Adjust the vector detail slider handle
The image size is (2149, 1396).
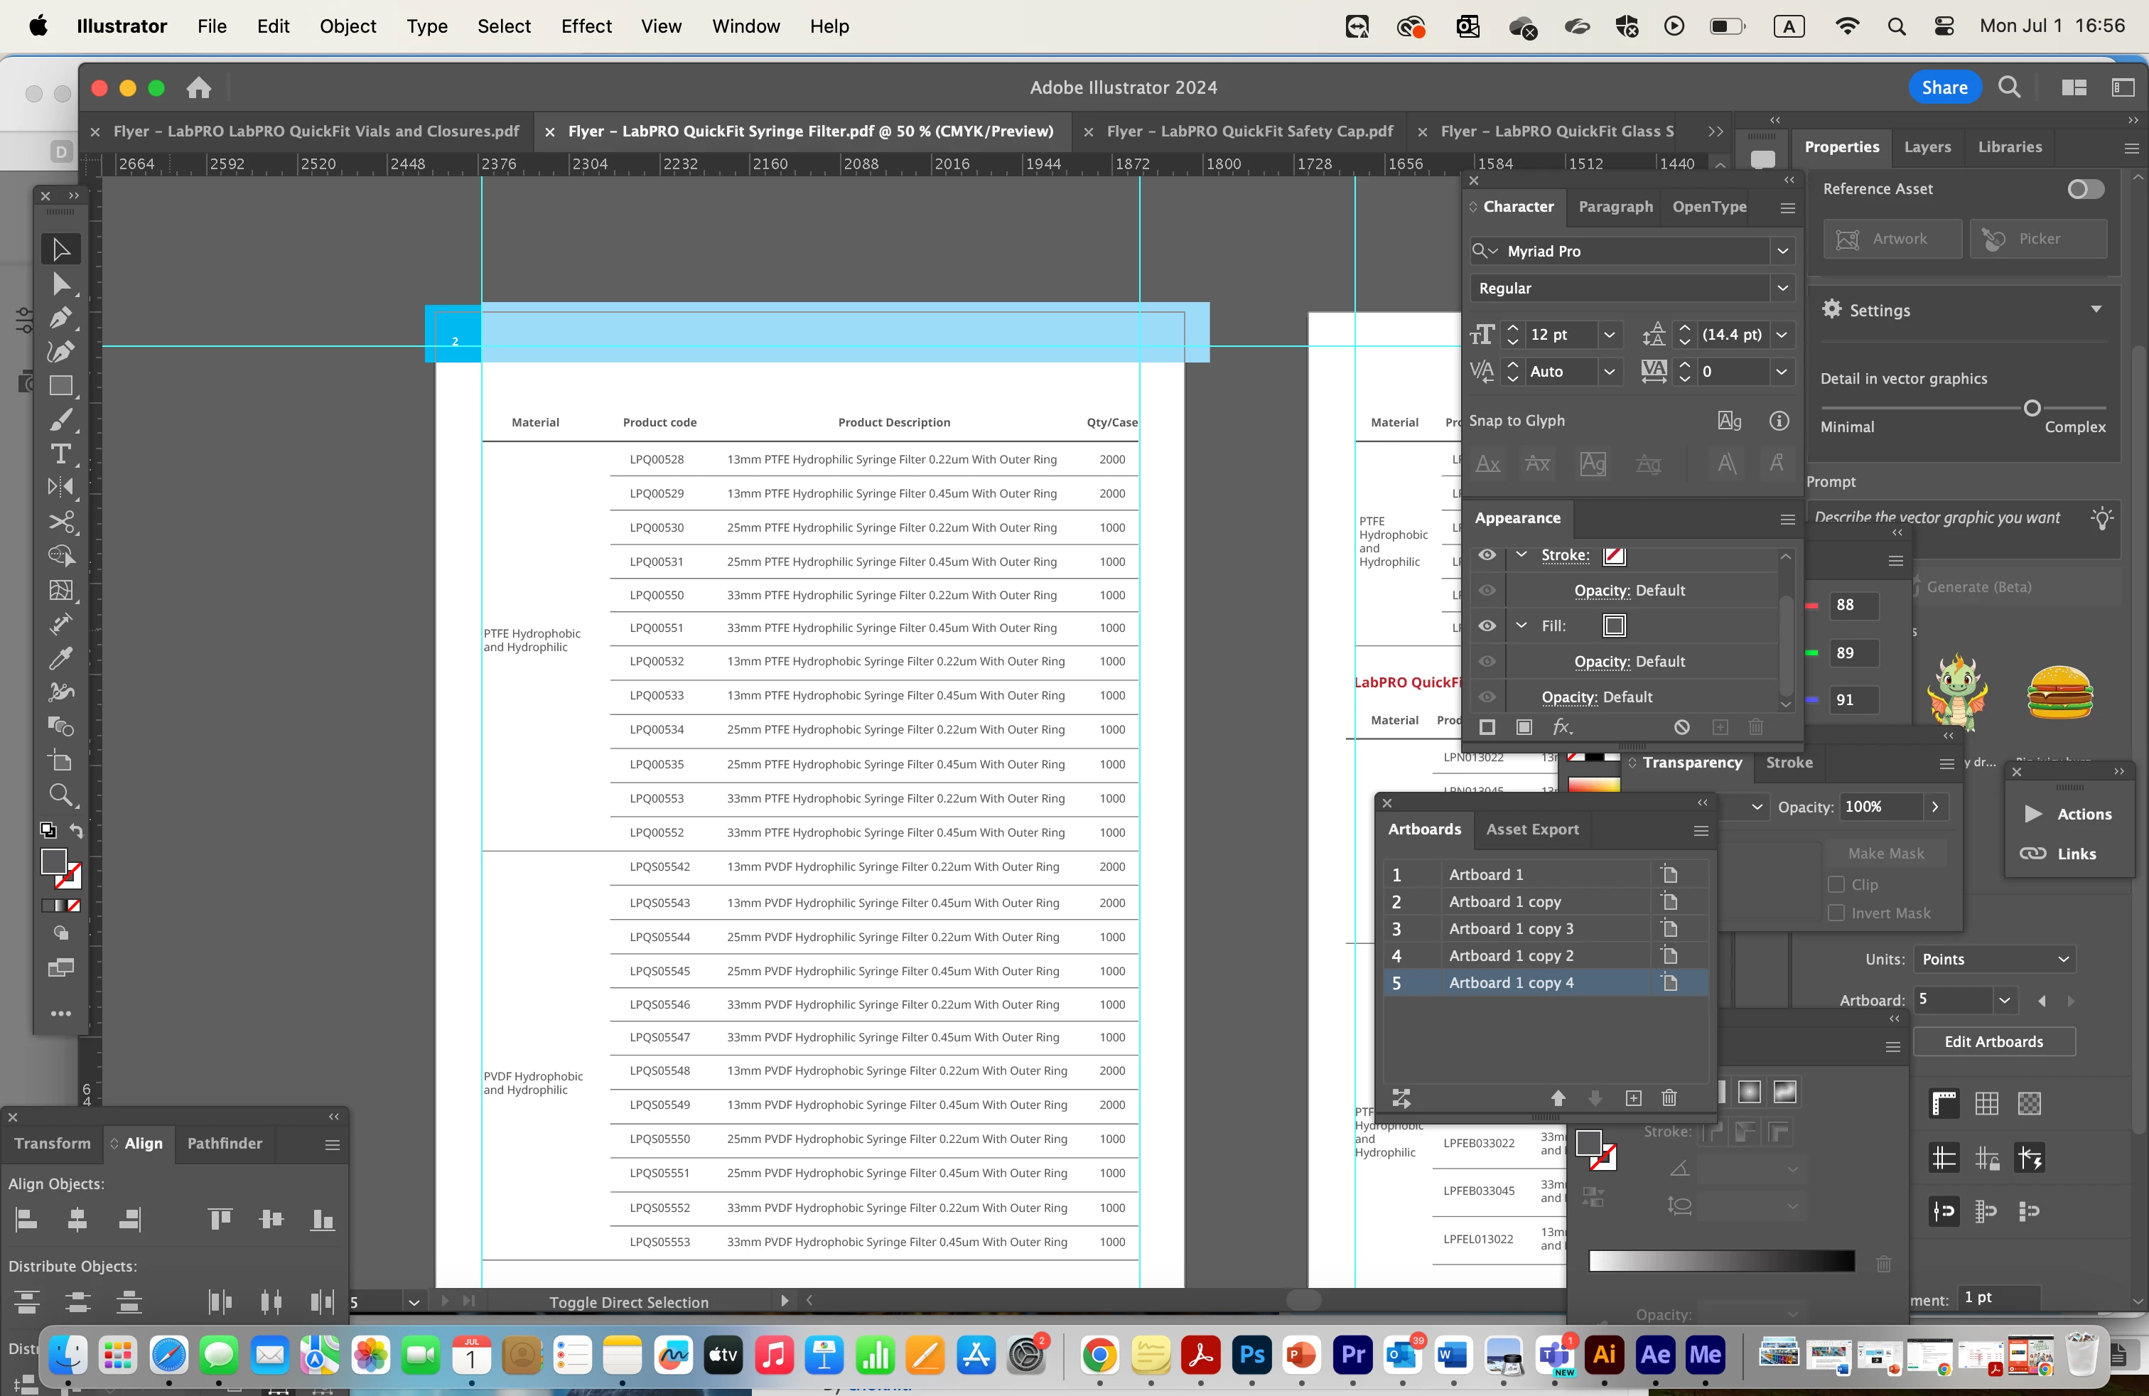pos(2032,408)
